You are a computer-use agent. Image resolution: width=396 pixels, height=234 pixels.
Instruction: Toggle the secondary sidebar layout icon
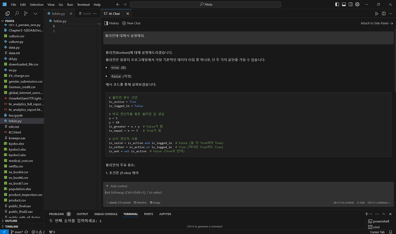tap(351, 5)
